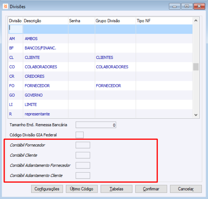Image resolution: width=208 pixels, height=199 pixels.
Task: Click the Divisões app icon in title bar
Action: coord(5,6)
